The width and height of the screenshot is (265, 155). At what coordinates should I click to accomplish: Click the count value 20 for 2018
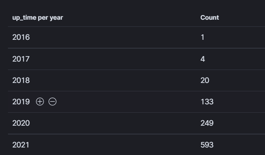[x=205, y=80]
